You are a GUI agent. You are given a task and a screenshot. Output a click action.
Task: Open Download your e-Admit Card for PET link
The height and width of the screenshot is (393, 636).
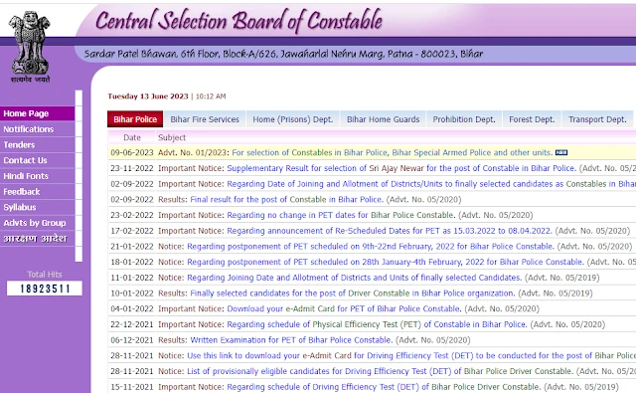[344, 308]
